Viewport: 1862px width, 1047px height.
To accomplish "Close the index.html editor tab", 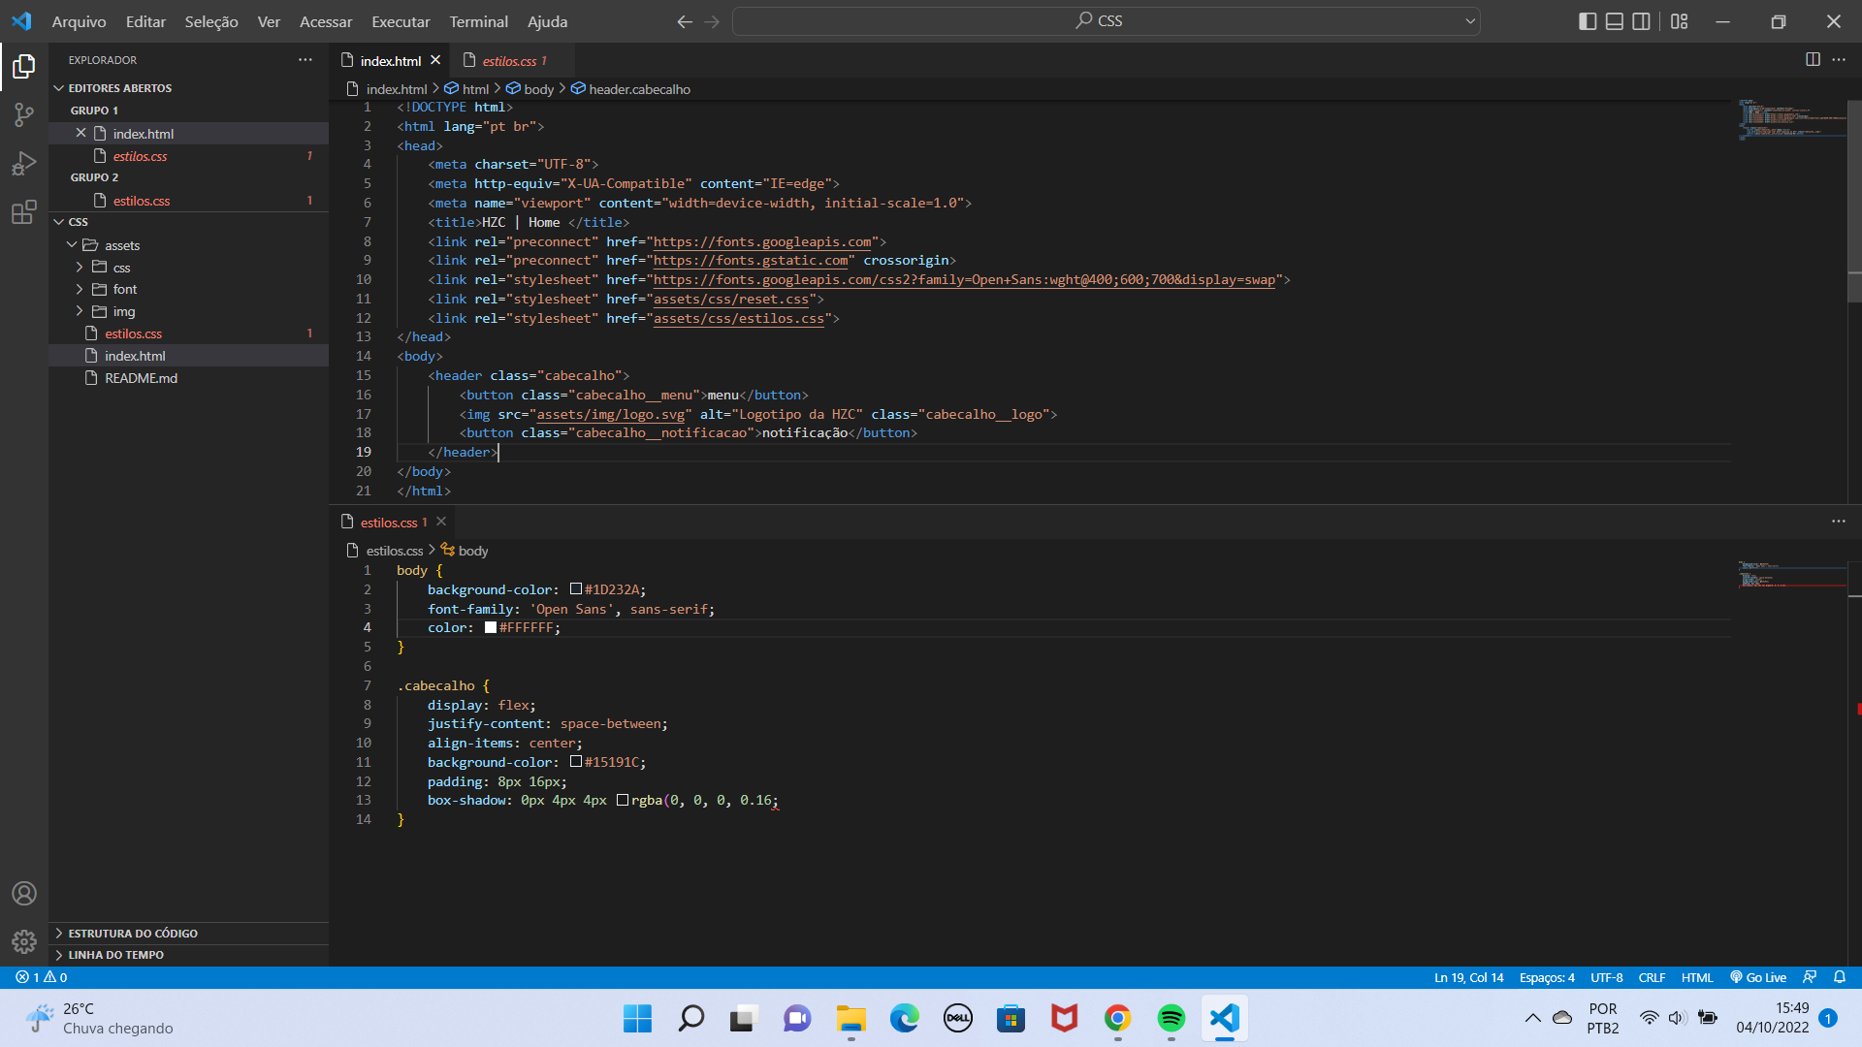I will point(435,60).
